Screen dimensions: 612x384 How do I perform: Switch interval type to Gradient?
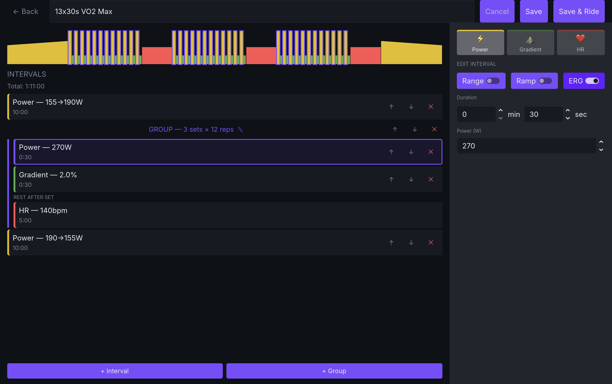(531, 42)
